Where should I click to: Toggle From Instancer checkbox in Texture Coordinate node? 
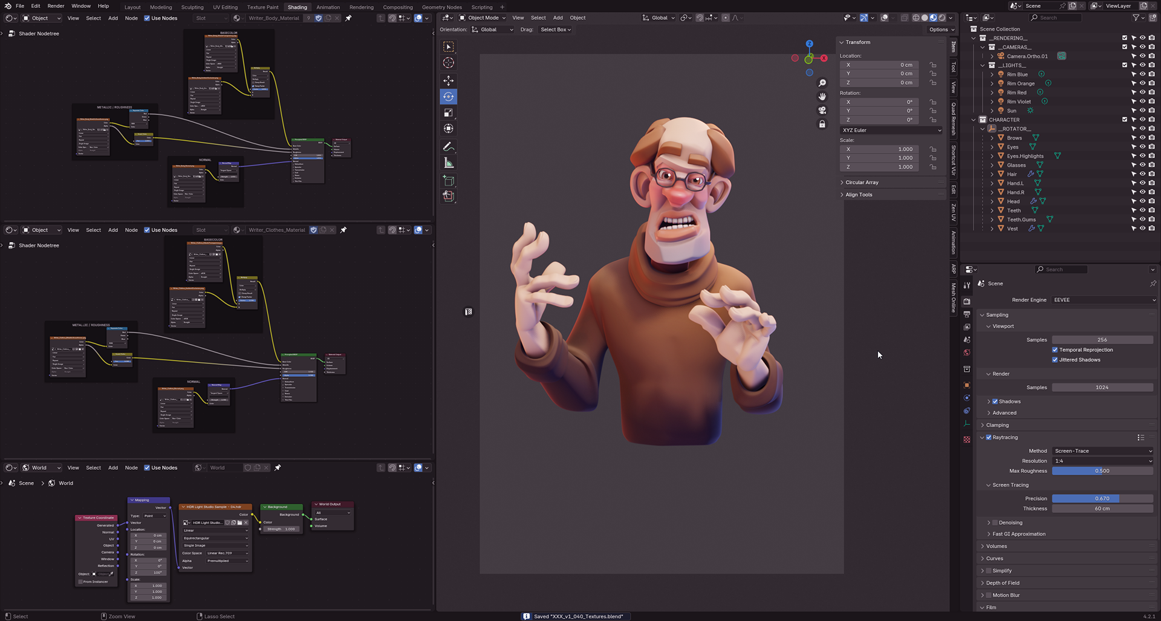pos(80,582)
